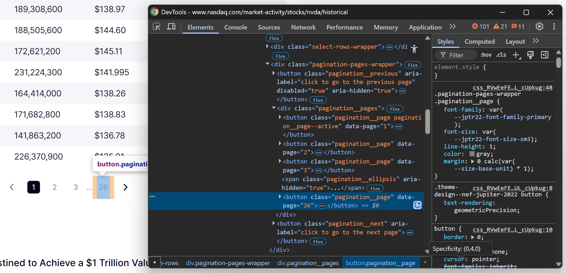Viewport: 566px width, 273px height.
Task: Toggle the device emulation toolbar
Action: [x=171, y=27]
